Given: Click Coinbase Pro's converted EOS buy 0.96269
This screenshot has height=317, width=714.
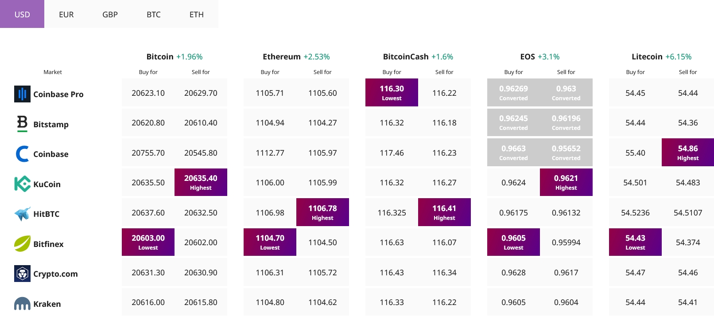Looking at the screenshot, I should (513, 93).
